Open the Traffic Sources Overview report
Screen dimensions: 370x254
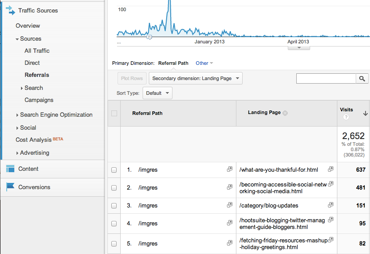[28, 26]
